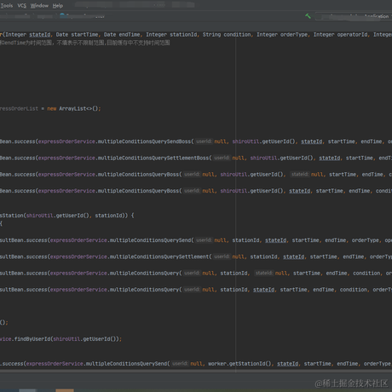This screenshot has height=392, width=392.
Task: Click userId hint in multipleConditionsQuerySendBoss call
Action: [204, 141]
